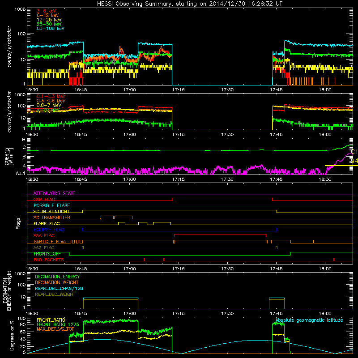The height and width of the screenshot is (358, 358).
Task: Click the REAR_DEC_CHAN/128 legend label
Action: 59,288
